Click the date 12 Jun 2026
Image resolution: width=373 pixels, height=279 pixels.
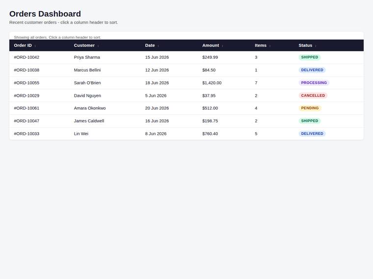pyautogui.click(x=157, y=70)
